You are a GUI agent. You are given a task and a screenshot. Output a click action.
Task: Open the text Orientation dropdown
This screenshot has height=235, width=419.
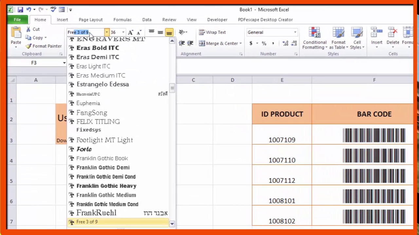[183, 32]
